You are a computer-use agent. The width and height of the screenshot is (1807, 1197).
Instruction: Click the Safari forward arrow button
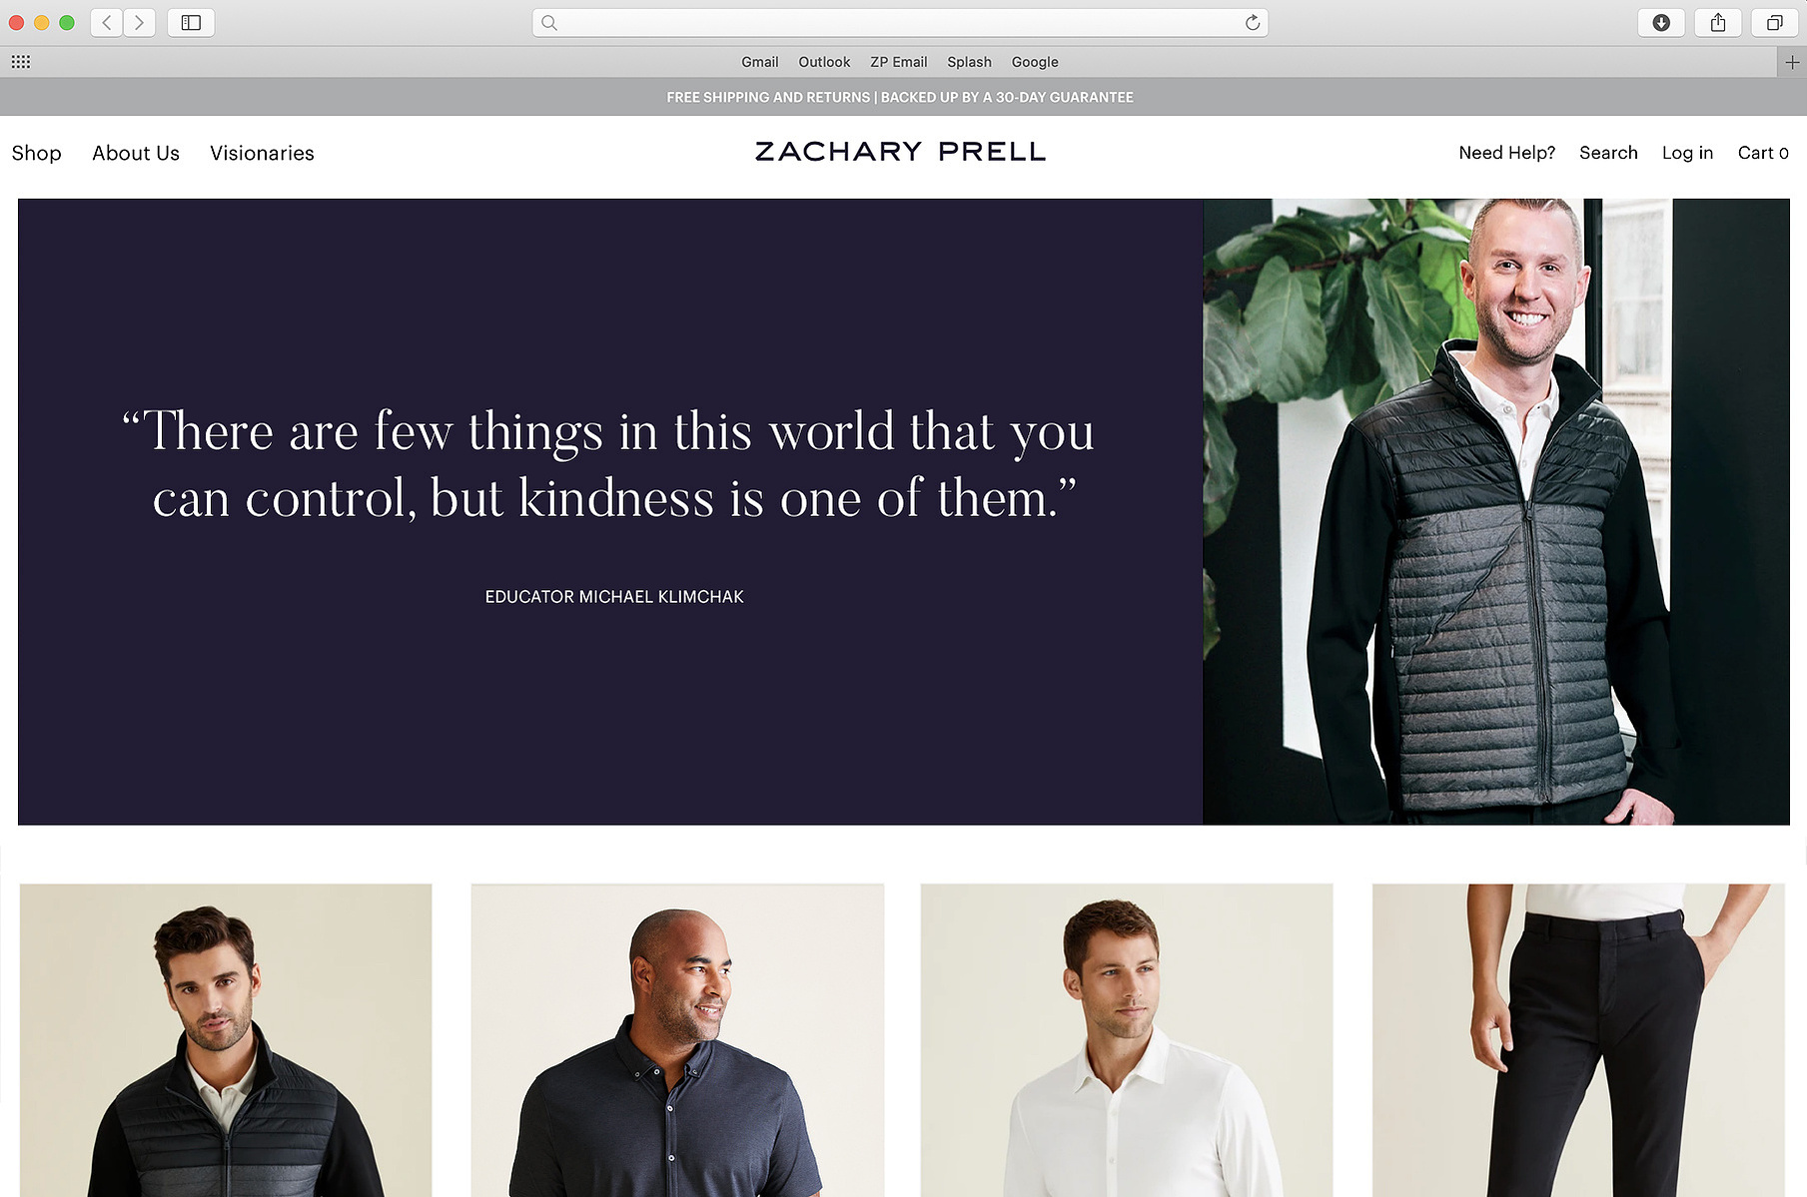(x=140, y=22)
